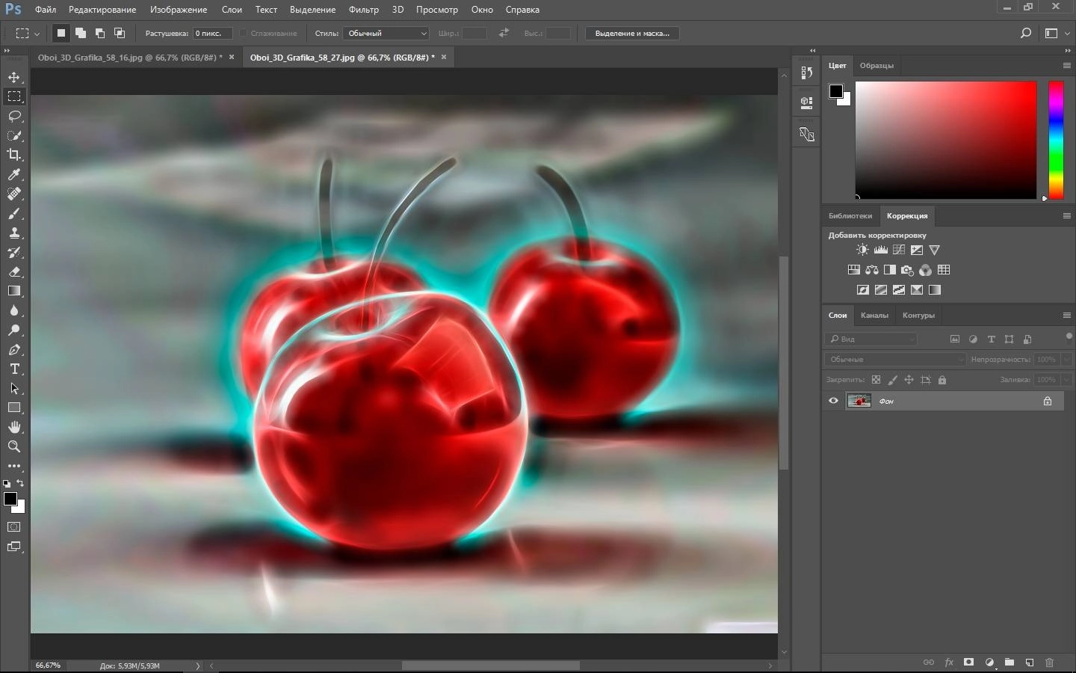
Task: Open the Изображение menu
Action: (179, 10)
